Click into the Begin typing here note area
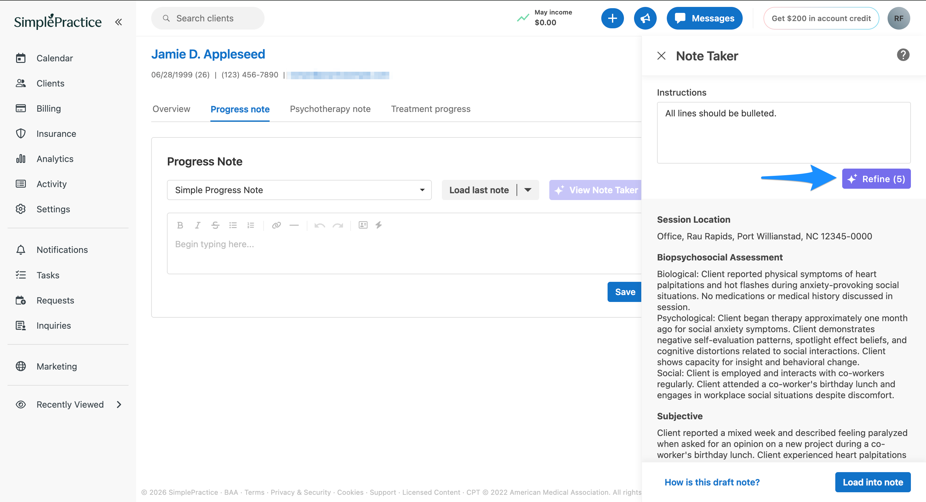The height and width of the screenshot is (502, 926). click(404, 254)
